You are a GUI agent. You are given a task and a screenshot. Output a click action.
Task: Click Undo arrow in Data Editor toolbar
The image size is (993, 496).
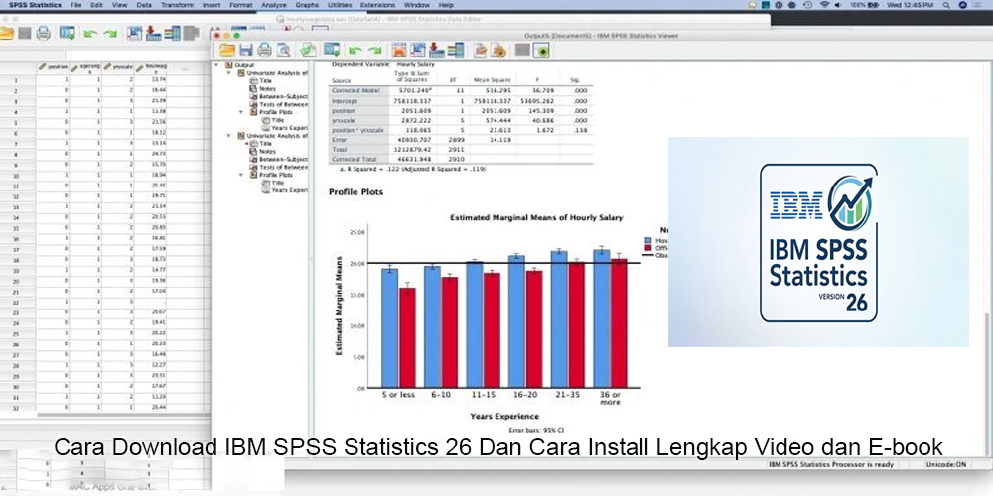click(90, 34)
